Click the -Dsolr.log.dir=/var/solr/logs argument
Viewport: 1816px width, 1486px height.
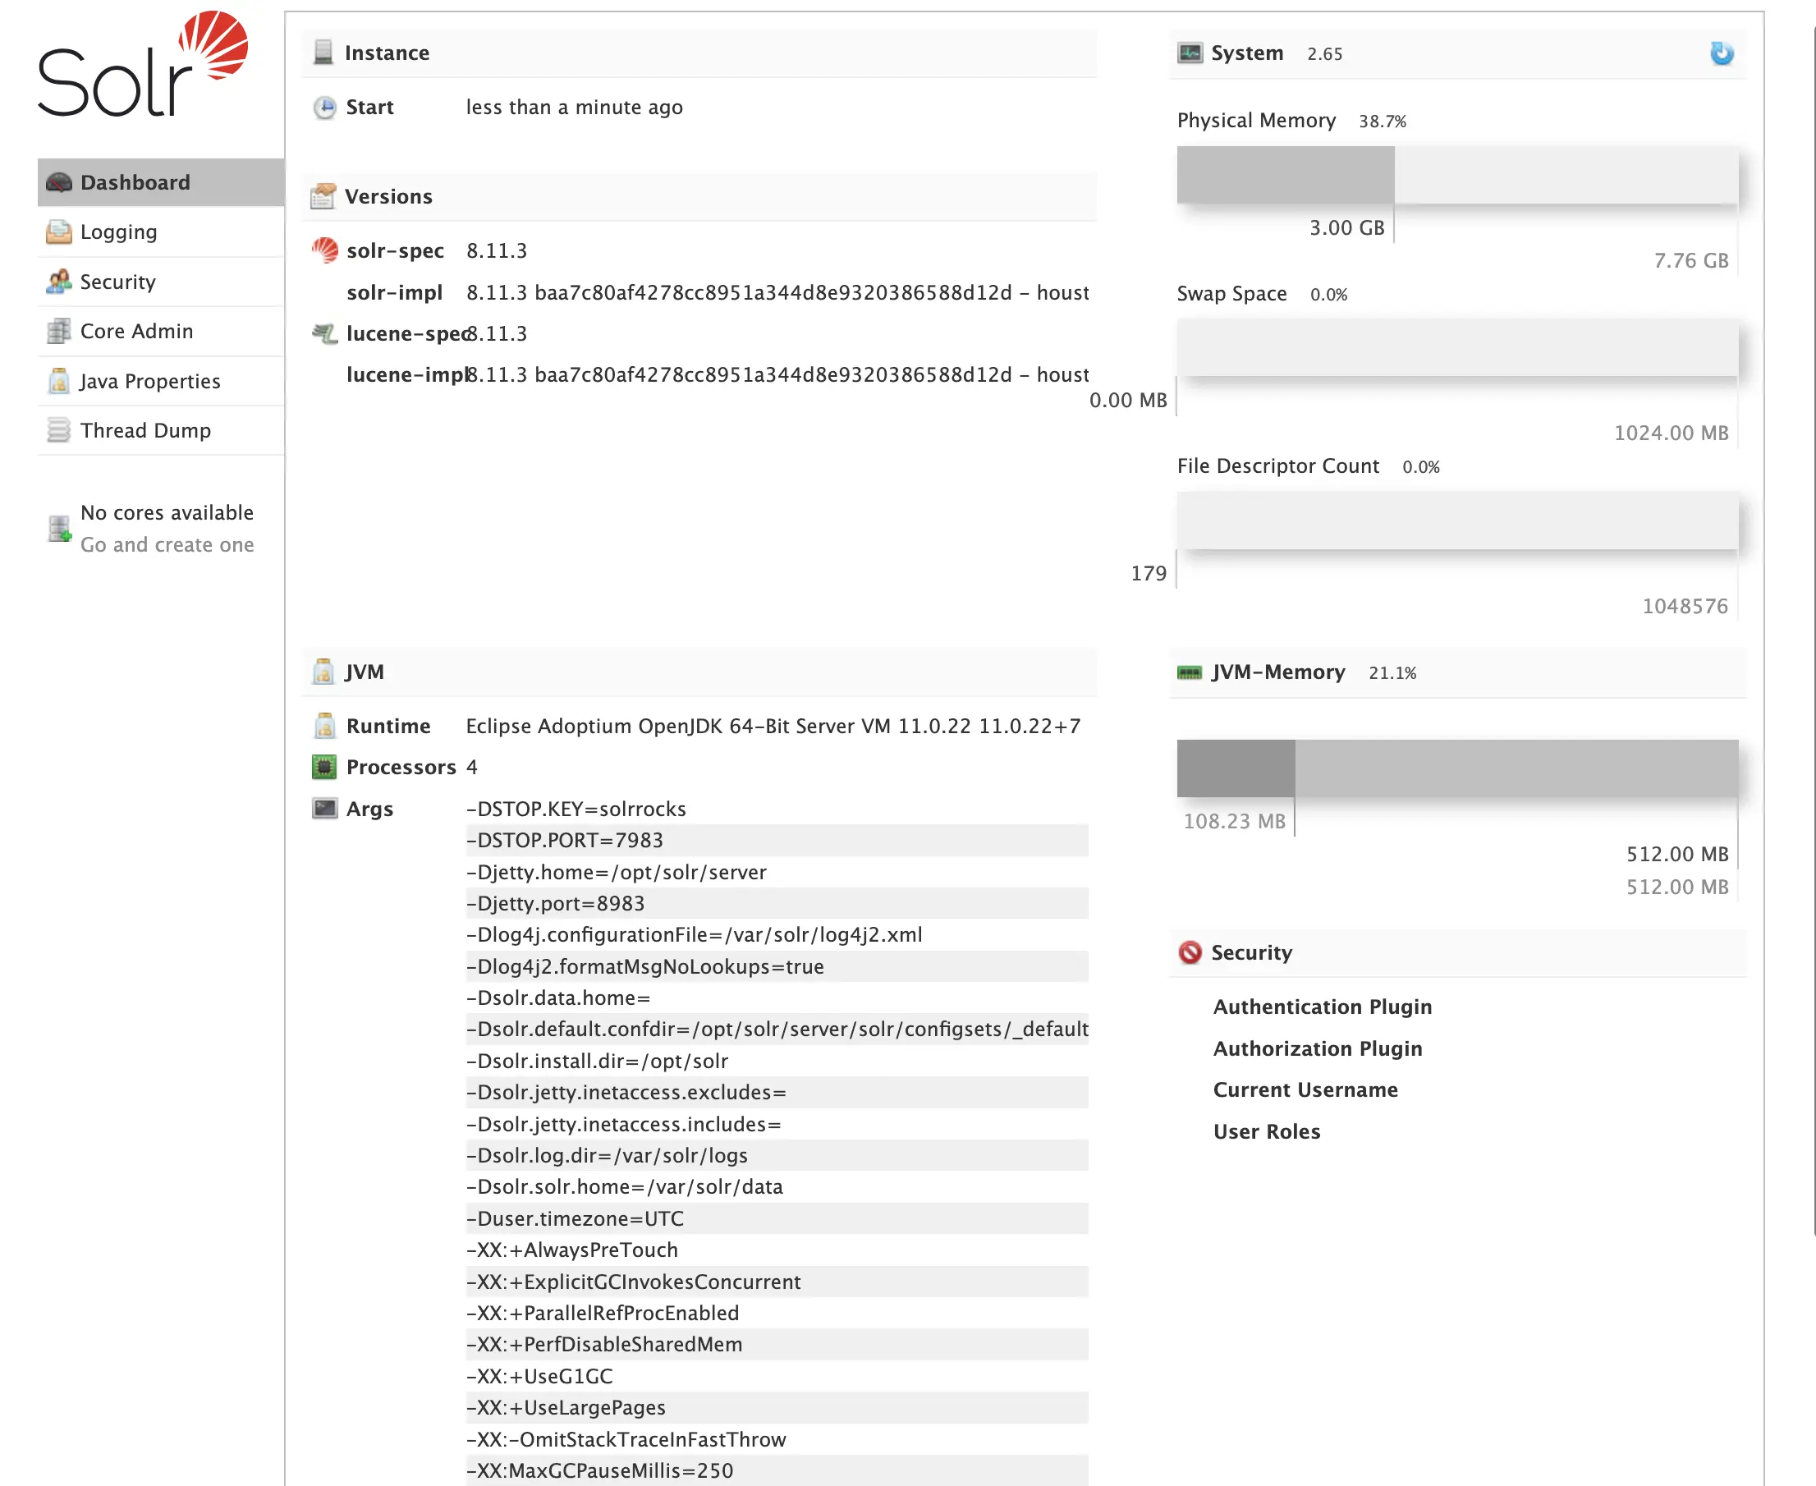[x=777, y=1156]
